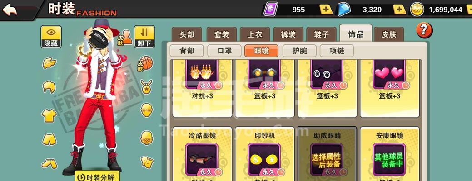The width and height of the screenshot is (472, 181).
Task: Click the plus next to 955 tickets
Action: 326,10
